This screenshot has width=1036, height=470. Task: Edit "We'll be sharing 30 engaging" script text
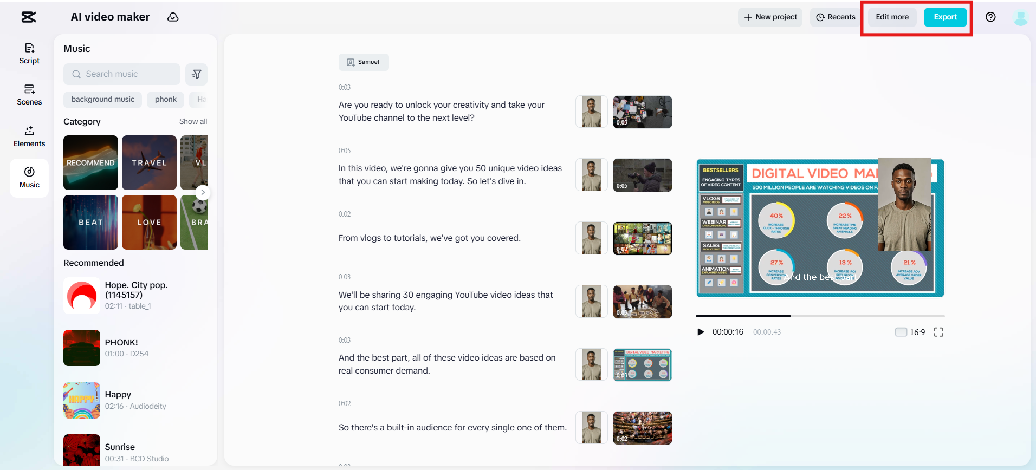point(446,301)
